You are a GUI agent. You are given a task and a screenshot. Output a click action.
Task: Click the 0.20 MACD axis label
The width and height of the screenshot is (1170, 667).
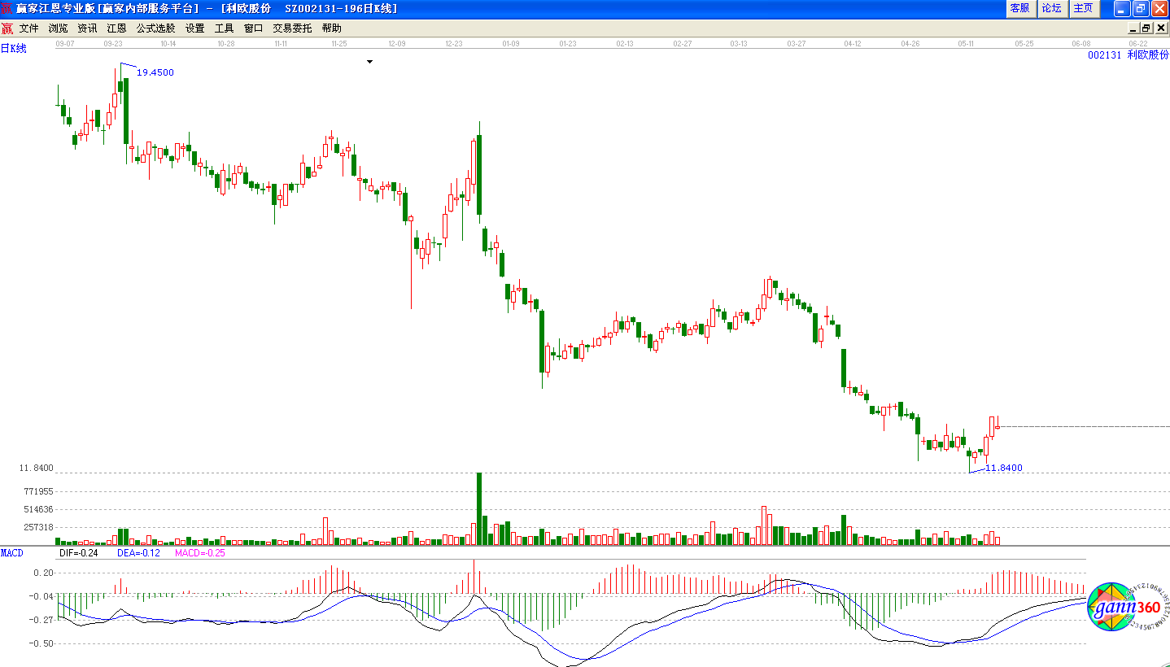pos(44,573)
